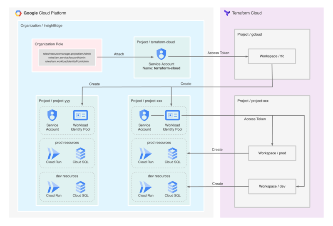Click Cloud Run icon in project-xxx dev resources

click(x=145, y=187)
